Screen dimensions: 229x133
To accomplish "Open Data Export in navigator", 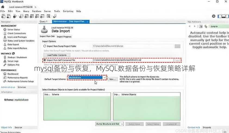I will pyautogui.click(x=13, y=45).
